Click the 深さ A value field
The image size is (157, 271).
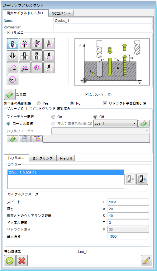pyautogui.click(x=128, y=209)
